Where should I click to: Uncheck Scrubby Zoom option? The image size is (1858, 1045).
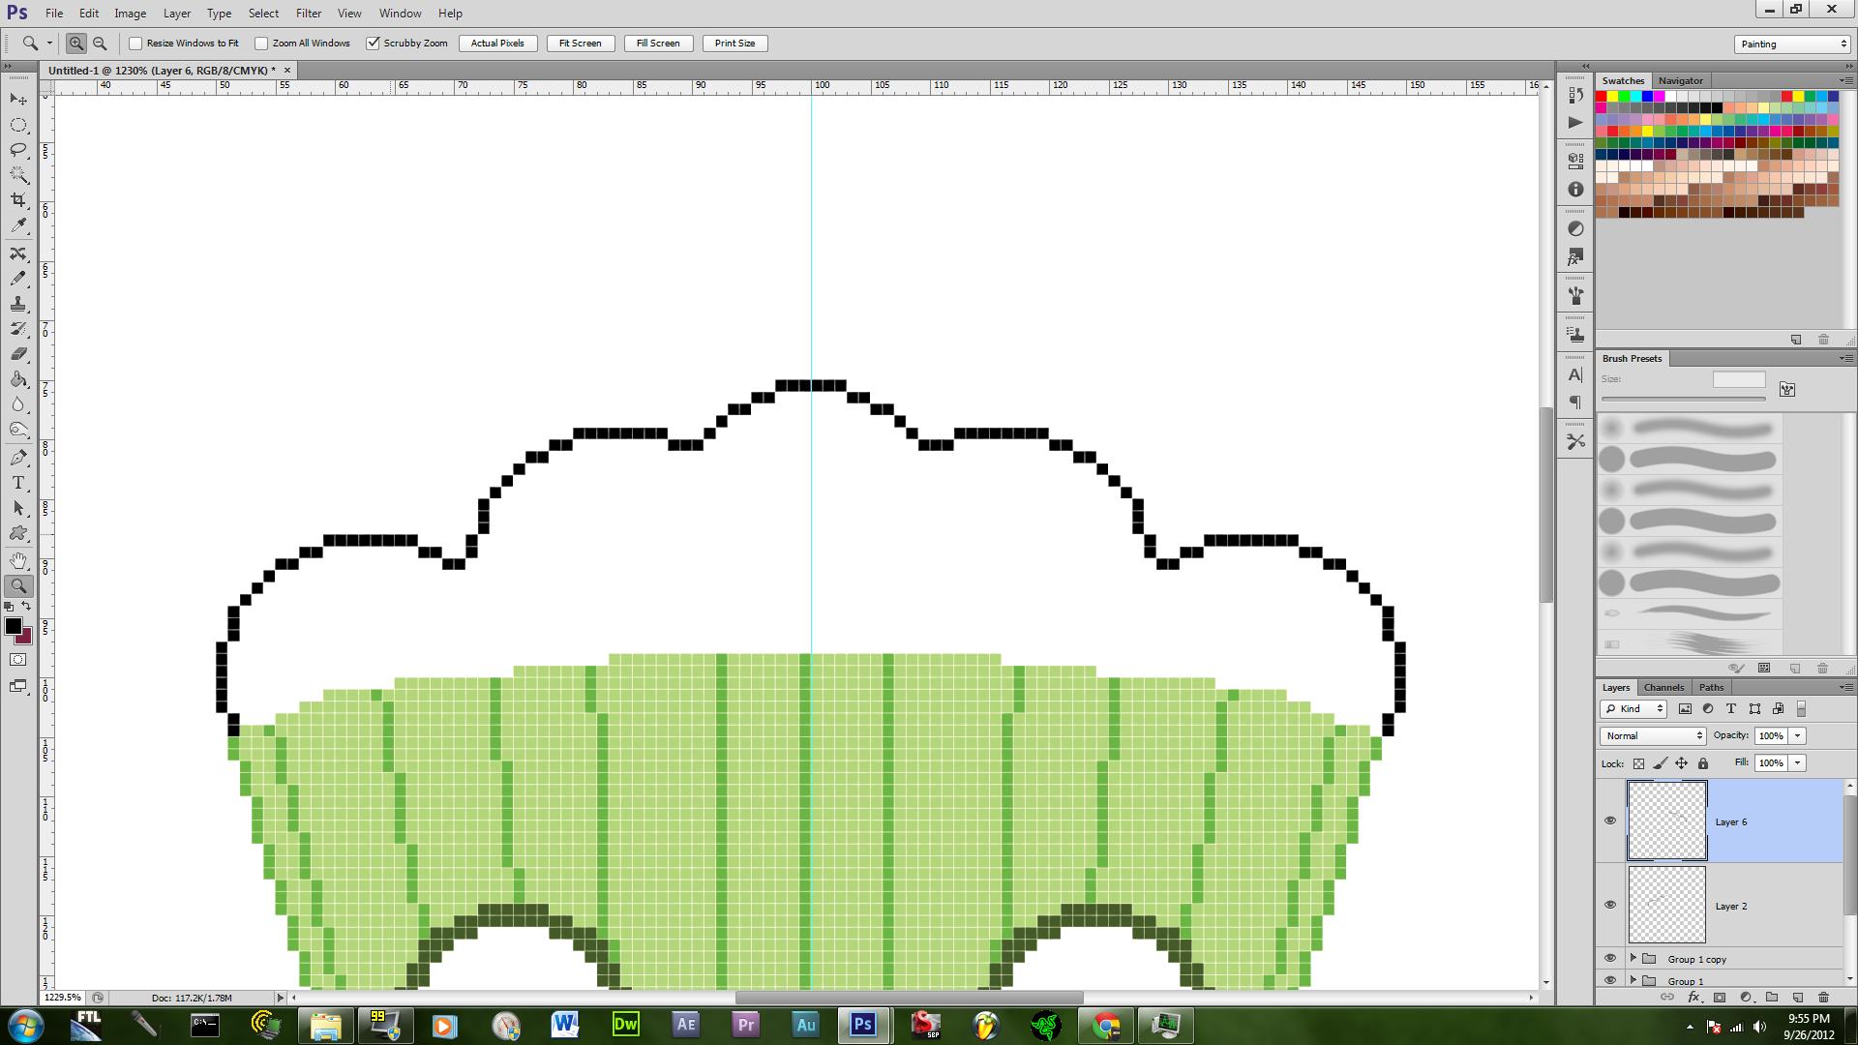click(373, 44)
